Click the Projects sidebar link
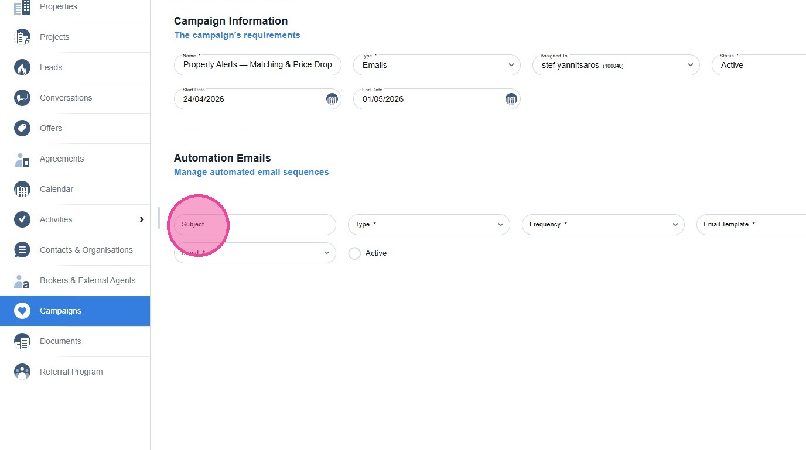 tap(54, 37)
